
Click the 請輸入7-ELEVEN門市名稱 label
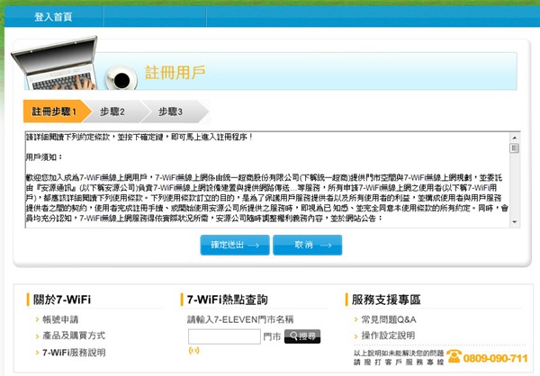point(240,319)
